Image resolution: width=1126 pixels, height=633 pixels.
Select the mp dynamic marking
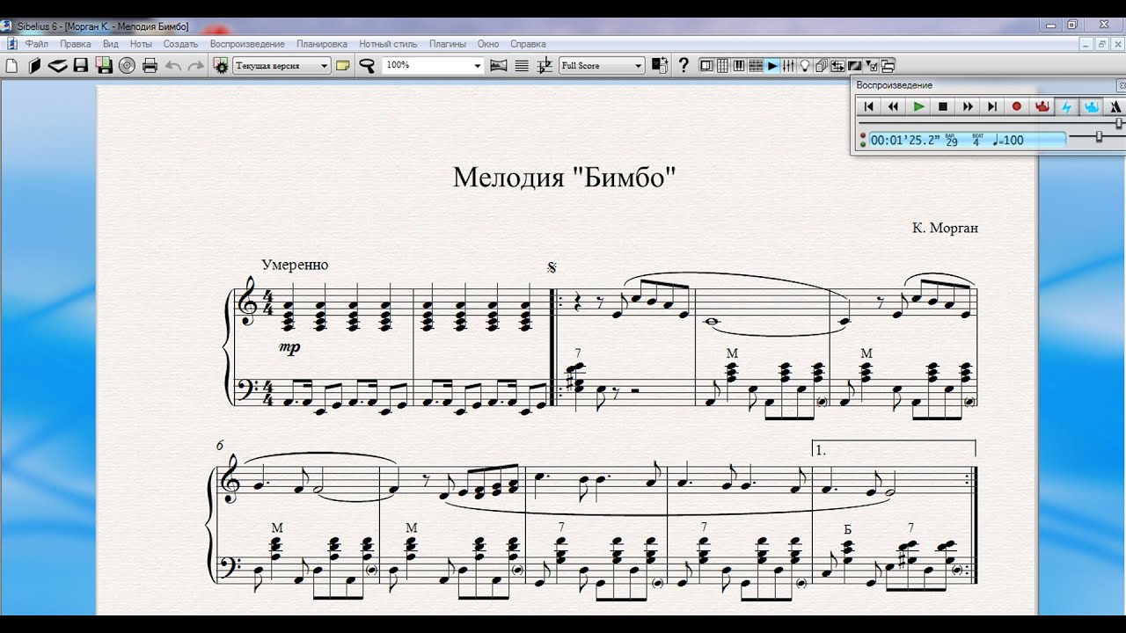(289, 348)
